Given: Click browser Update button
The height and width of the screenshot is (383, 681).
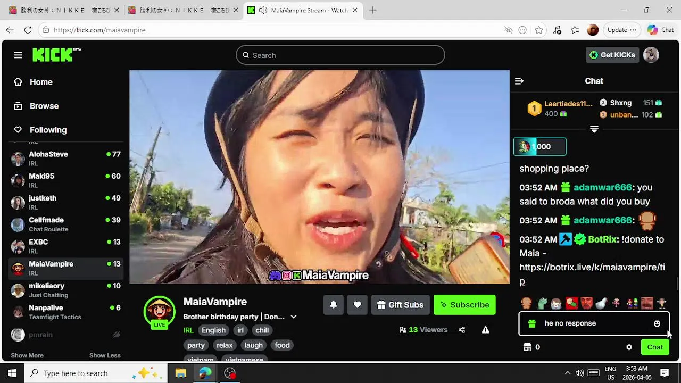Looking at the screenshot, I should [621, 30].
